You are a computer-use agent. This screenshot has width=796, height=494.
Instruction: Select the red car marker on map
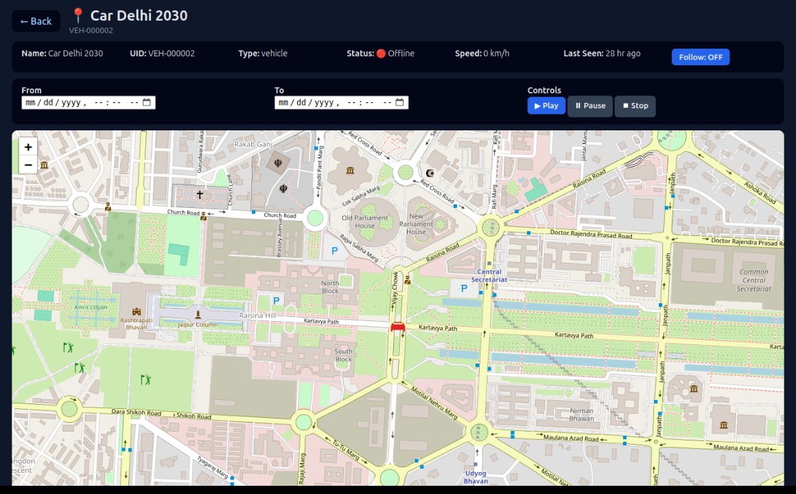pos(397,327)
